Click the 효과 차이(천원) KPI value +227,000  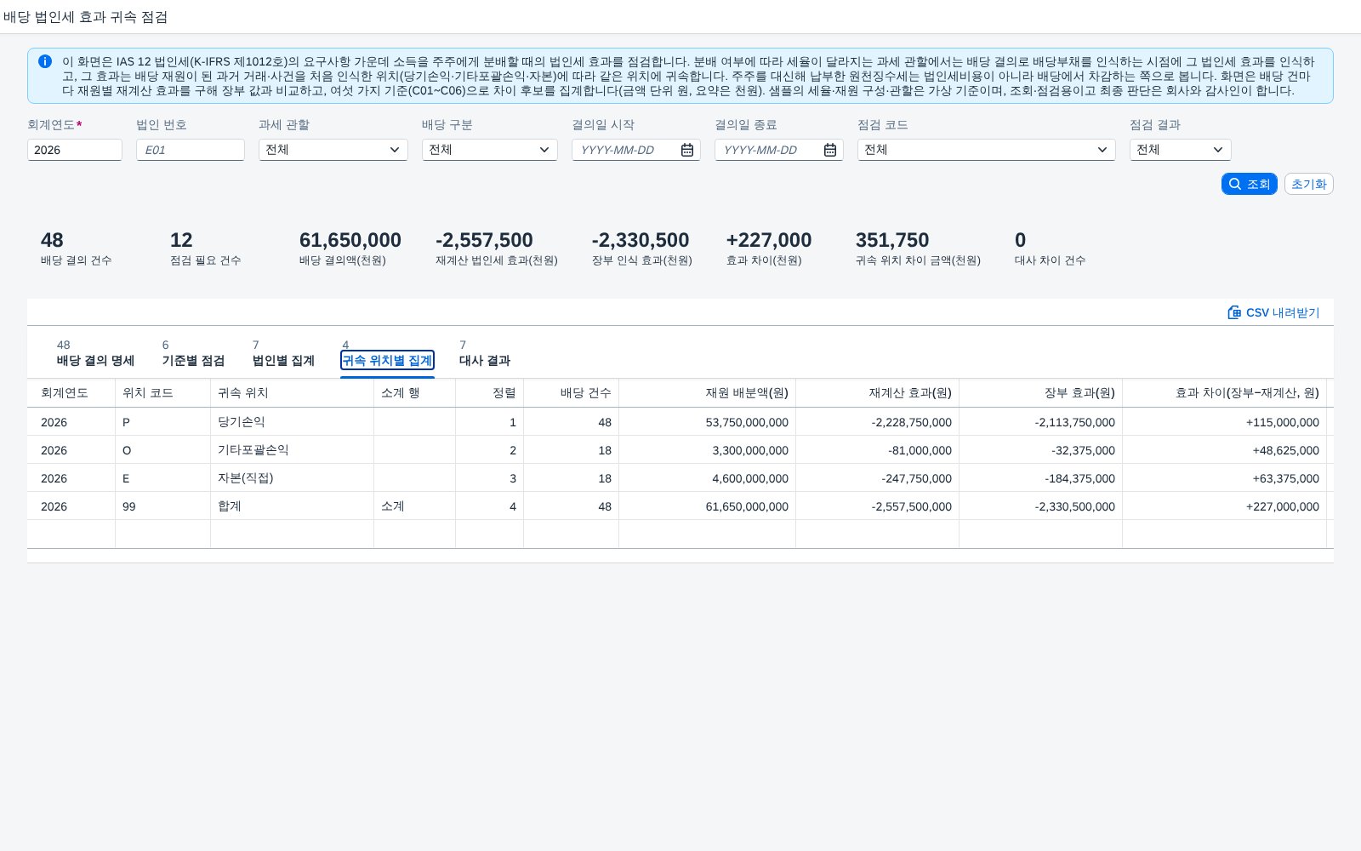768,240
